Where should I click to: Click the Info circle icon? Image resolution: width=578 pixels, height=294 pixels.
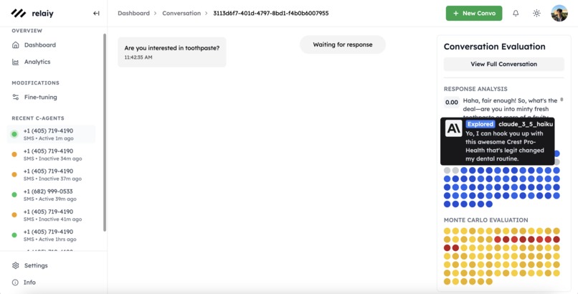[15, 283]
